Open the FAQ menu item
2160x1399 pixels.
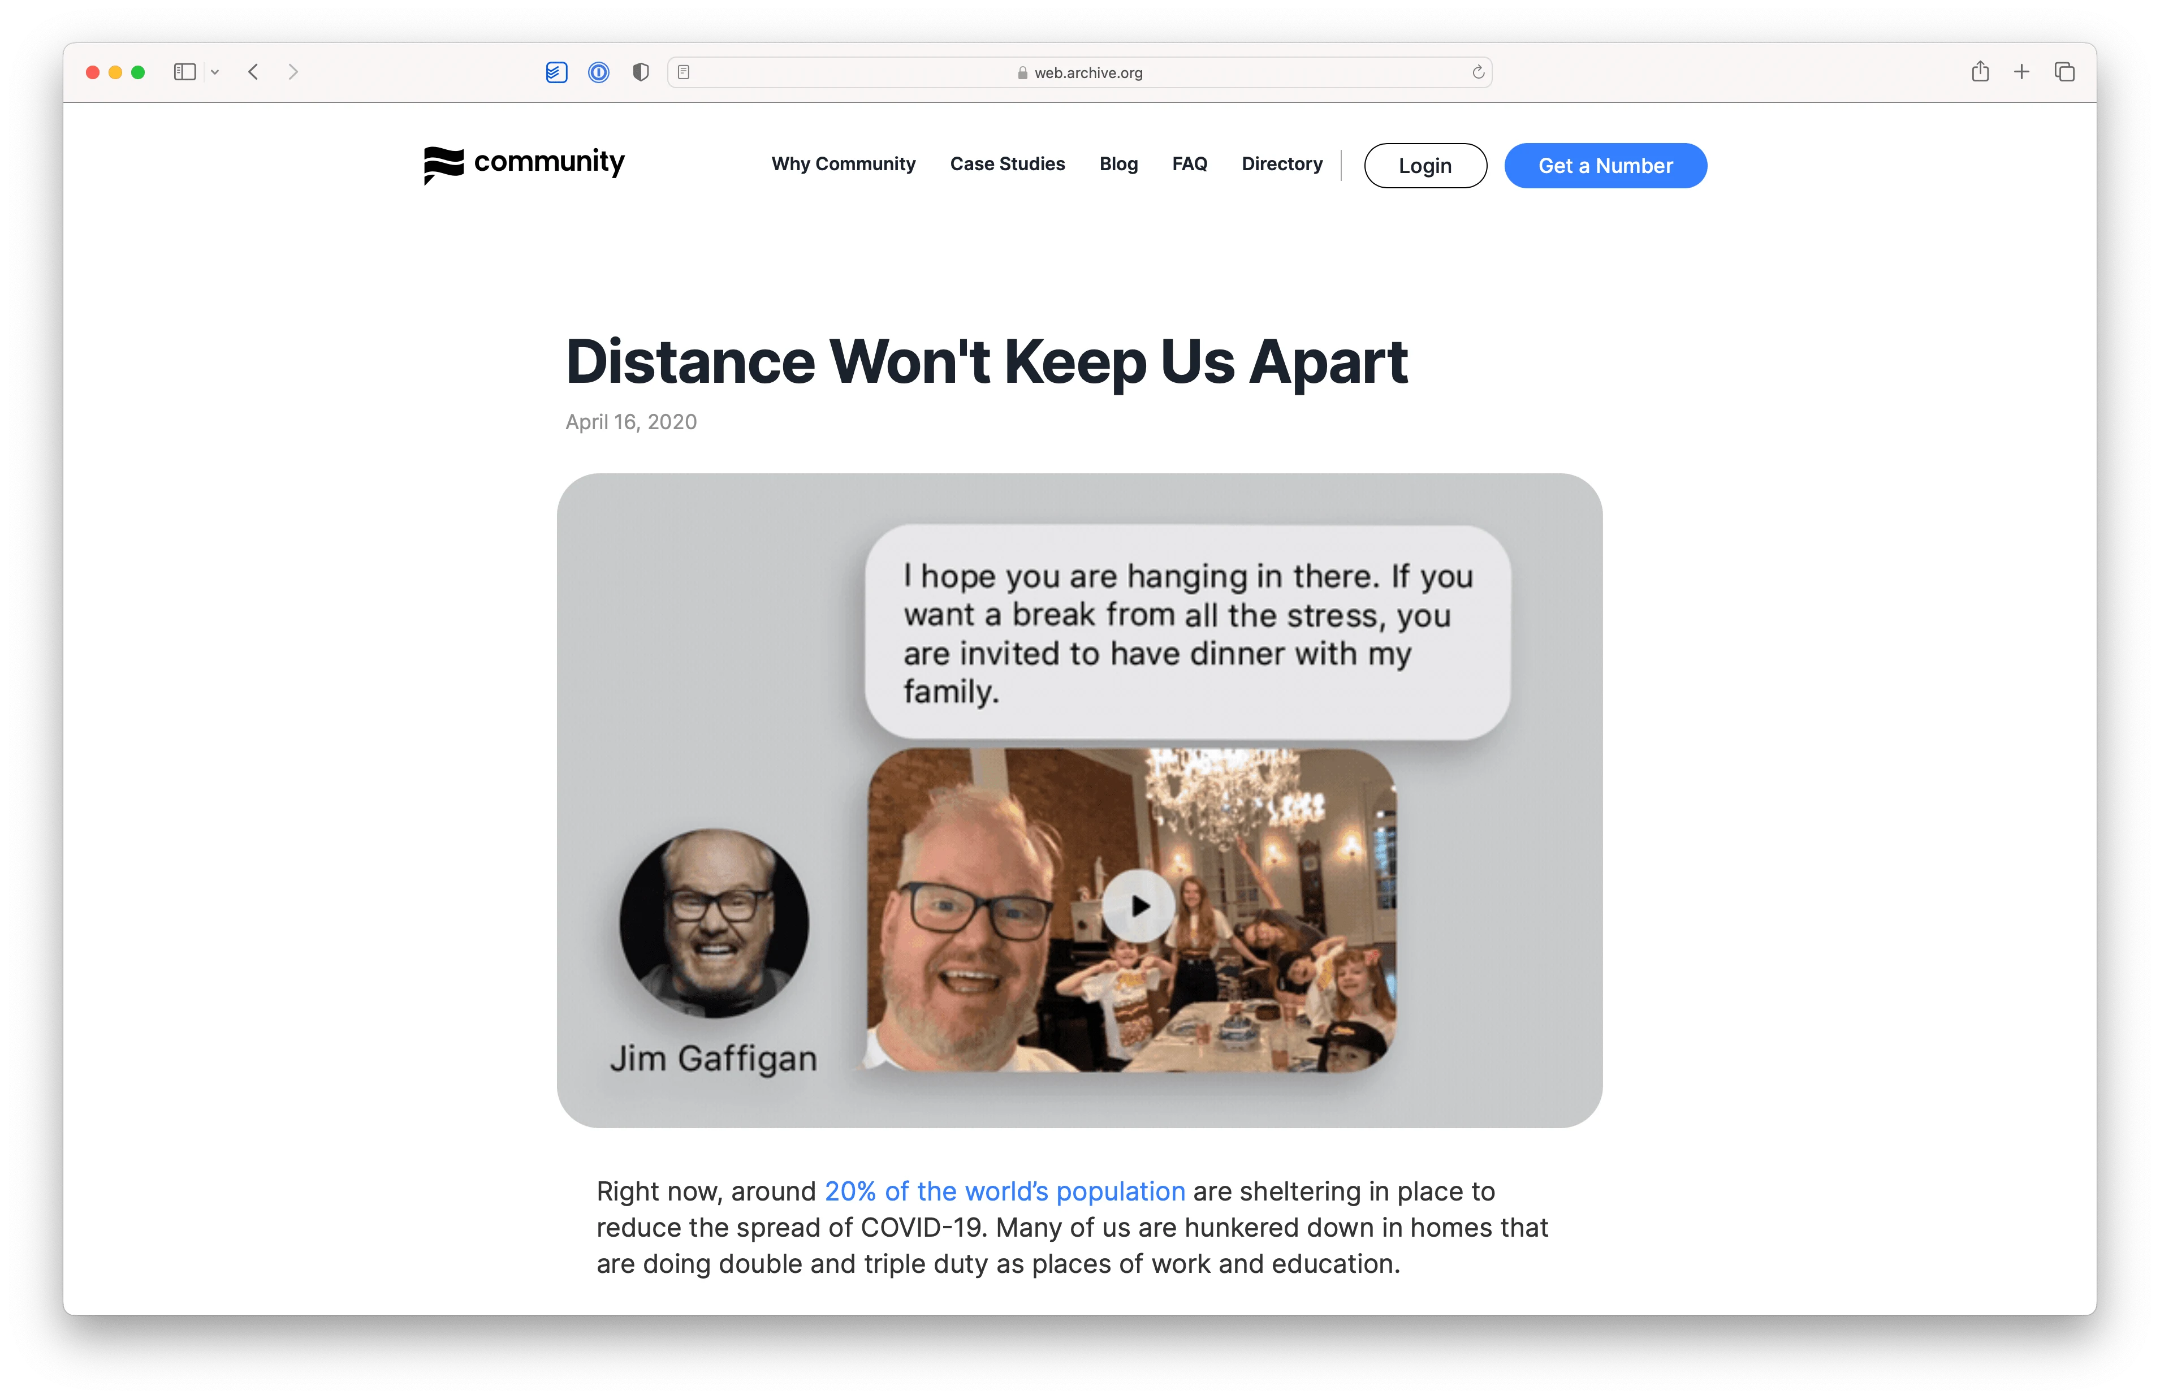(x=1189, y=165)
